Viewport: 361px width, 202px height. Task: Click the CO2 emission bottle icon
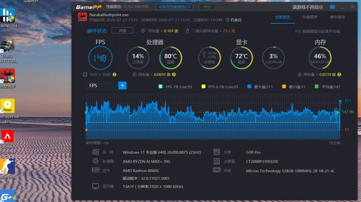coord(188,31)
